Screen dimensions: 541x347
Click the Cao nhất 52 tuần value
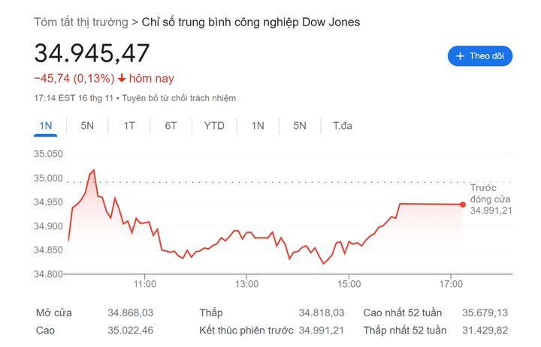click(484, 313)
